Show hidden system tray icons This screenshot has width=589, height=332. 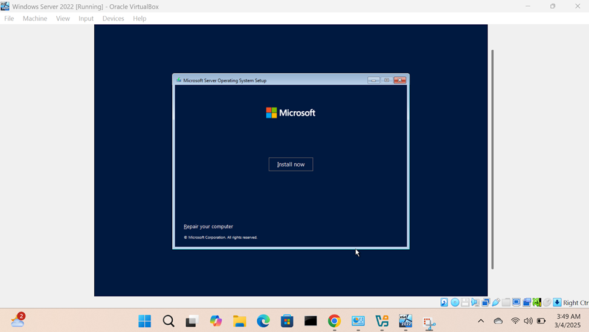(x=481, y=321)
